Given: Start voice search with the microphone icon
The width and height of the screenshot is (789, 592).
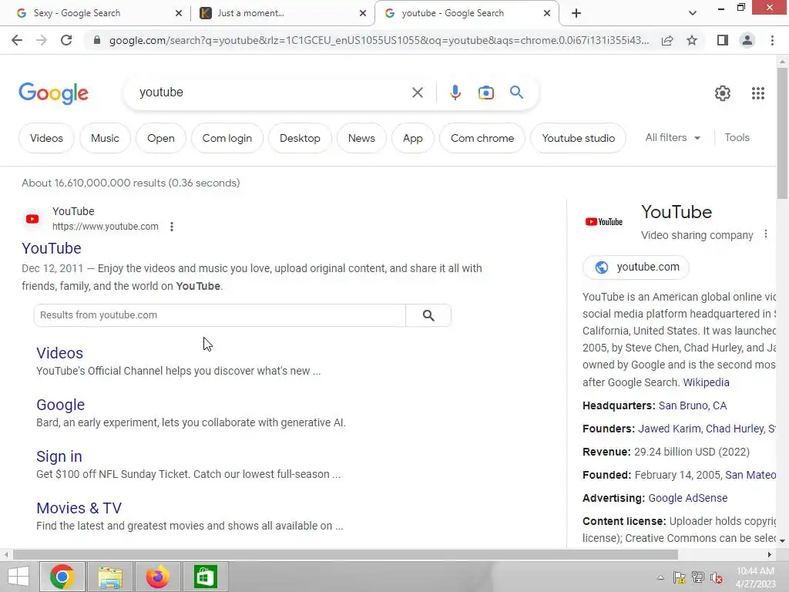Looking at the screenshot, I should pos(455,92).
